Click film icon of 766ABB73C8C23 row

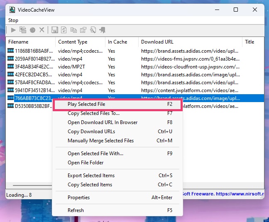(11, 98)
